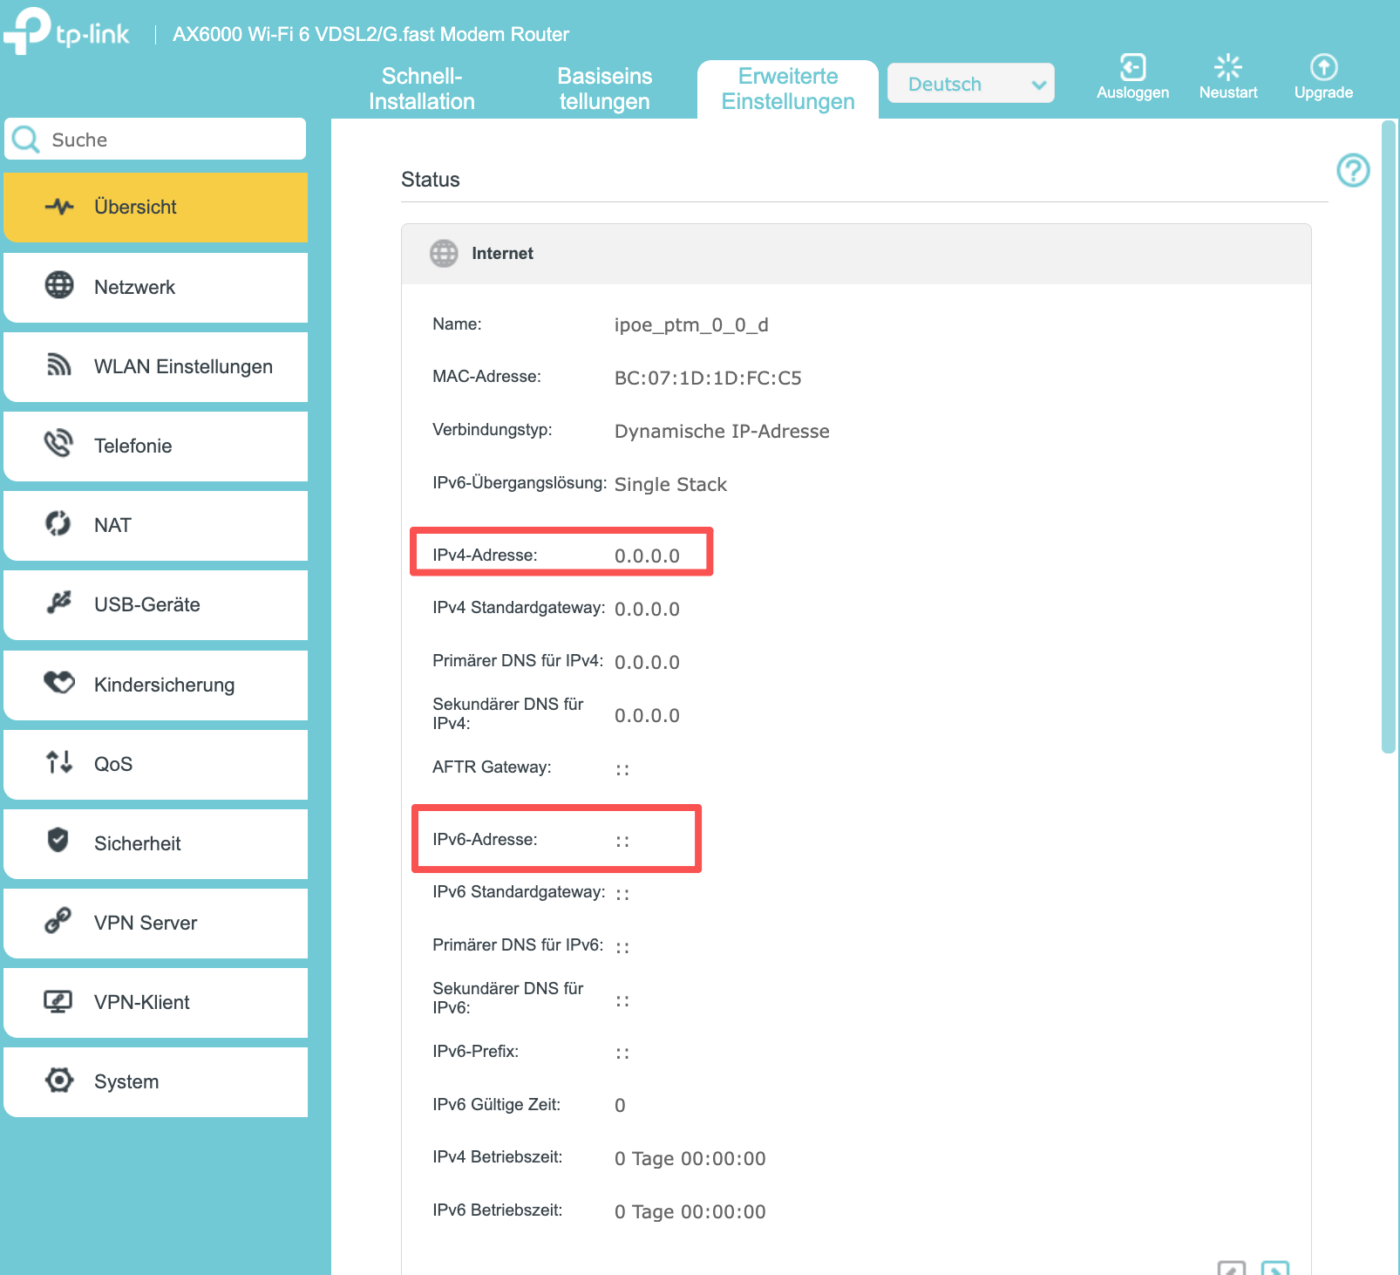
Task: Click the Neustart reboot icon
Action: (1228, 67)
